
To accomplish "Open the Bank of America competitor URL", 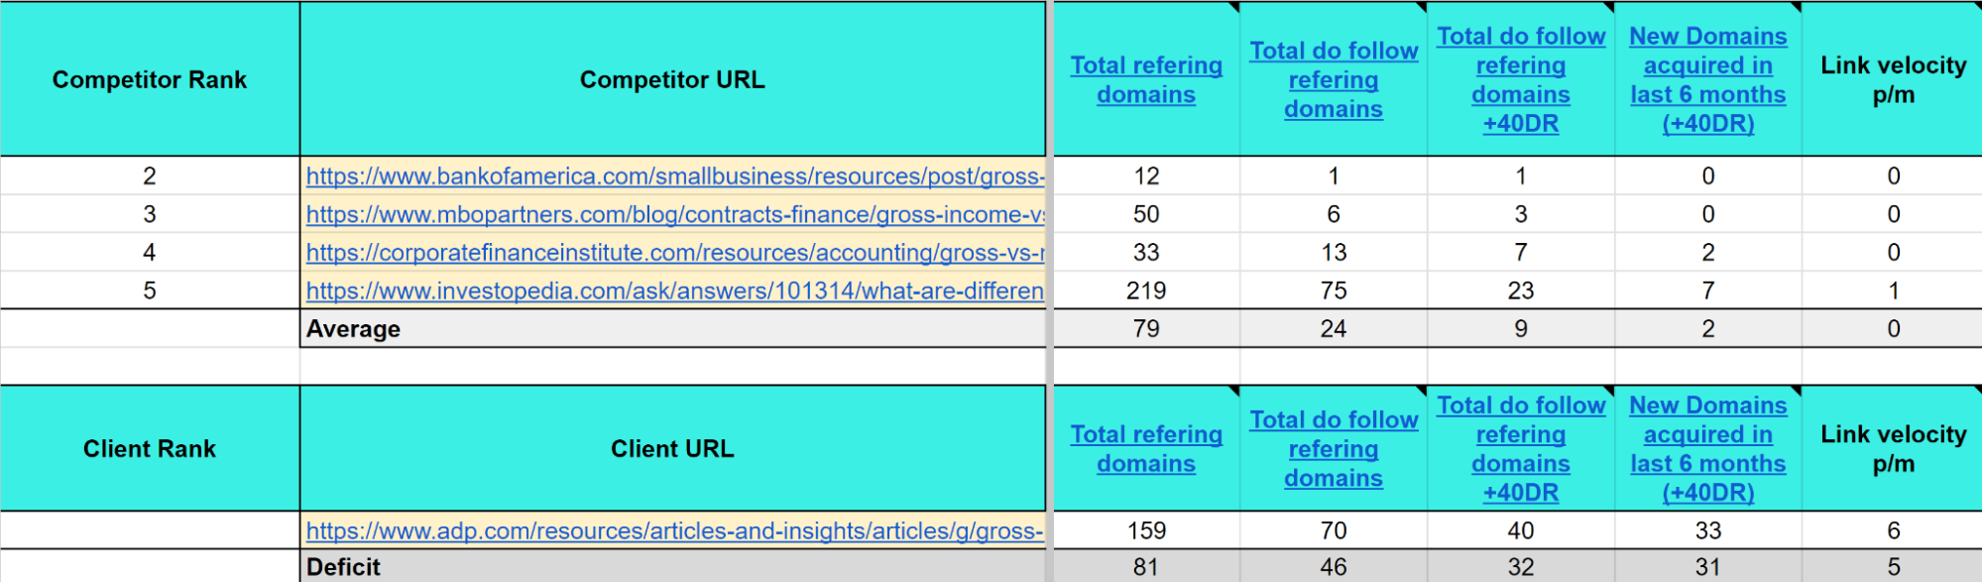I will click(x=674, y=176).
